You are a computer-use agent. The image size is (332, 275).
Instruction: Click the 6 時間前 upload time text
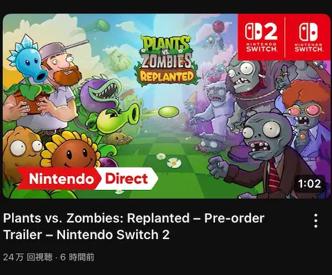77,257
